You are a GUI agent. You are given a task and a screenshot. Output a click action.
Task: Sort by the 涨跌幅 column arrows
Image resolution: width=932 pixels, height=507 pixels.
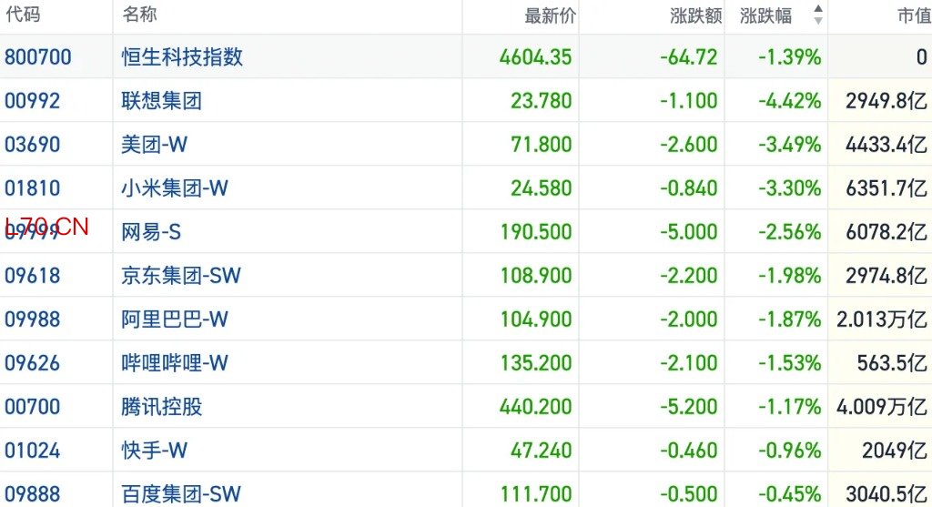tap(818, 15)
